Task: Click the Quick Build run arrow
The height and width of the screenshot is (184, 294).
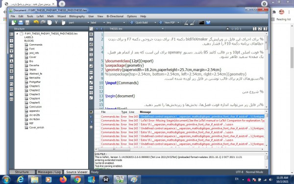Action: click(132, 23)
